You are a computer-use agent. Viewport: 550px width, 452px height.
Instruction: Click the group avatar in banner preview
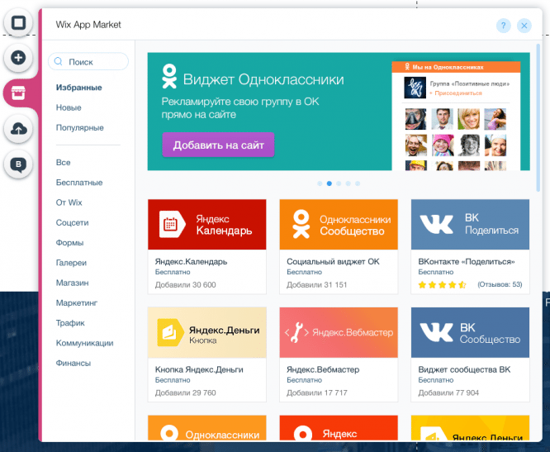[415, 88]
